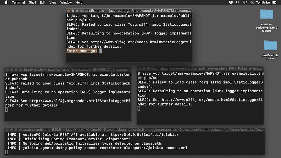Click the Tomitribe user name in menu bar
The height and width of the screenshot is (158, 281).
click(264, 3)
